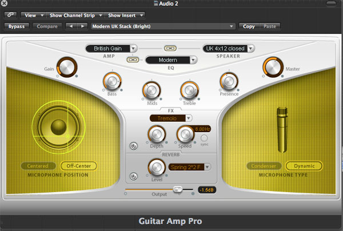Open the Tremolo FX type dropdown
Screen dimensions: 343x231
click(170, 118)
